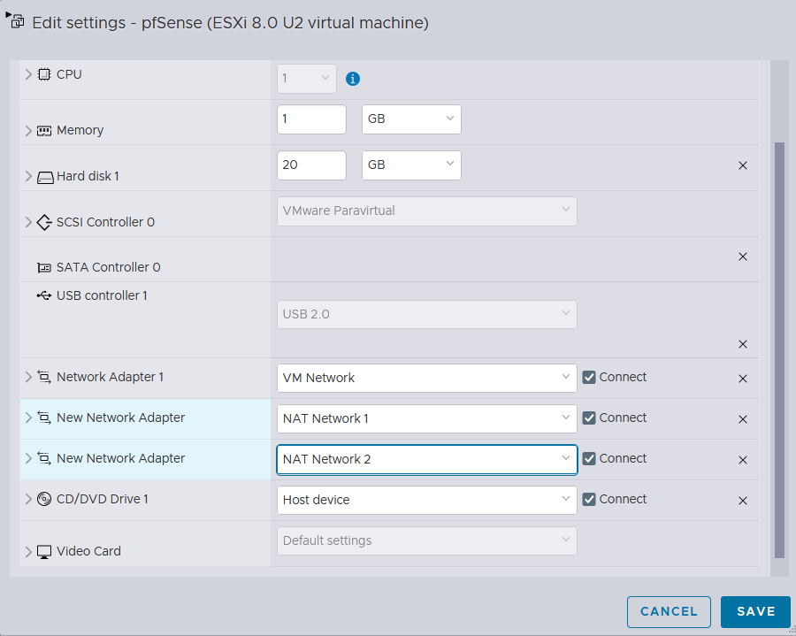Expand the CPU settings row
Screen dimensions: 796x636
tap(28, 74)
